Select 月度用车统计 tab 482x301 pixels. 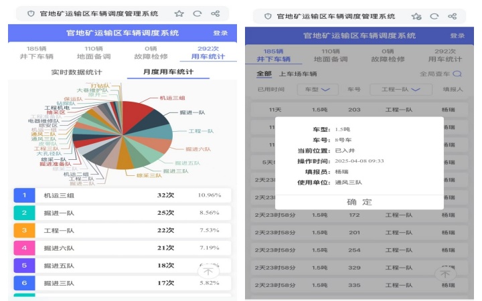pos(164,72)
